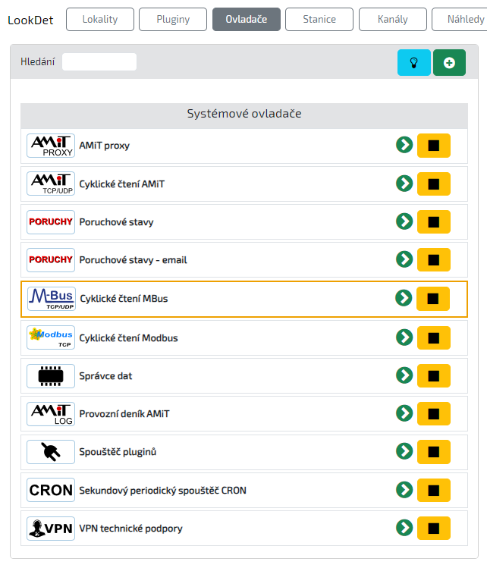Expand Poruchové stavy - email green arrow
The width and height of the screenshot is (487, 568).
[x=404, y=259]
